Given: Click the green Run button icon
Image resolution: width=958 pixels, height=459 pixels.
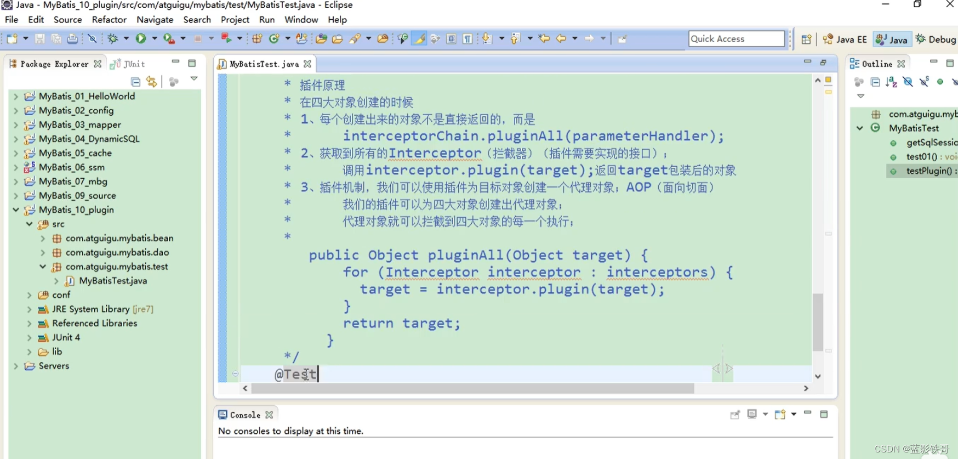Looking at the screenshot, I should (141, 38).
